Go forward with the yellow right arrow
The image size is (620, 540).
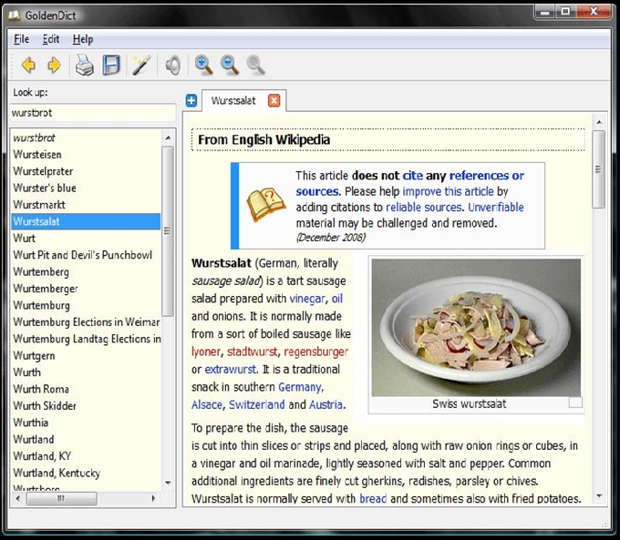54,65
